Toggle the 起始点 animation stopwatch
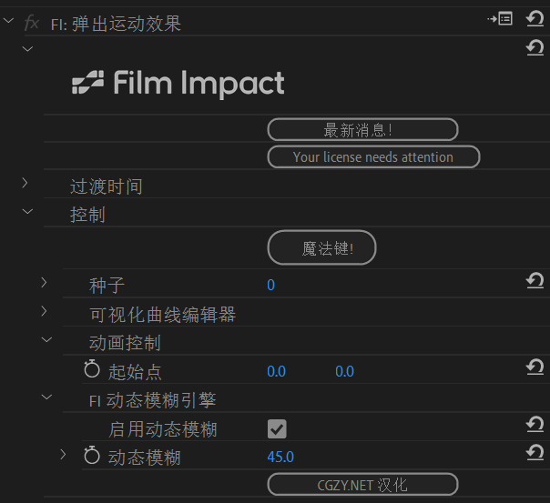 coord(92,369)
